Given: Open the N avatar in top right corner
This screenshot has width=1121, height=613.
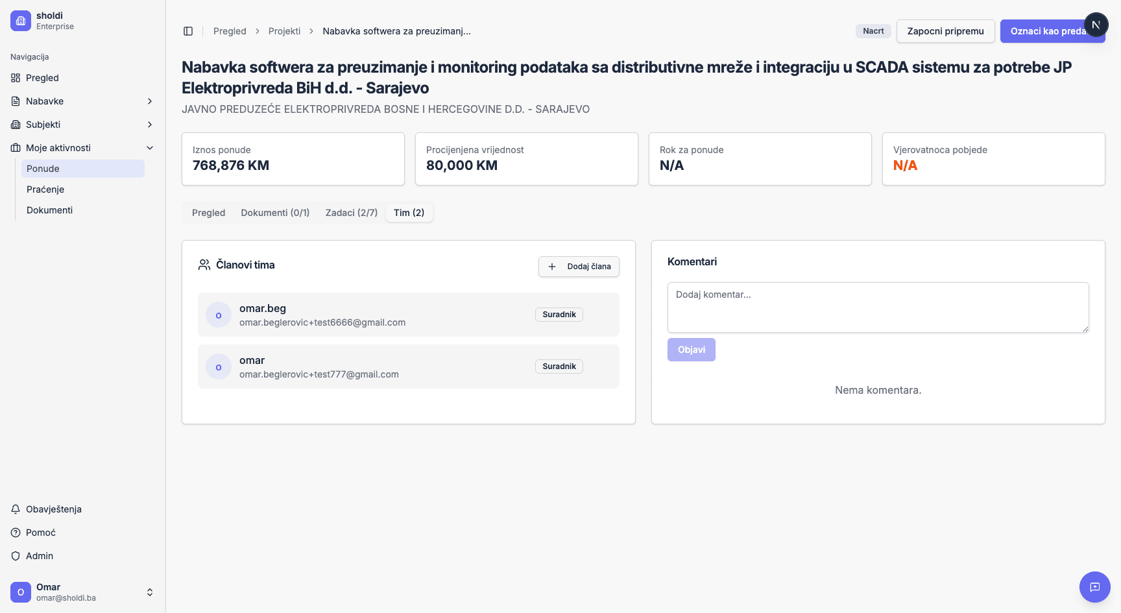Looking at the screenshot, I should click(1096, 24).
